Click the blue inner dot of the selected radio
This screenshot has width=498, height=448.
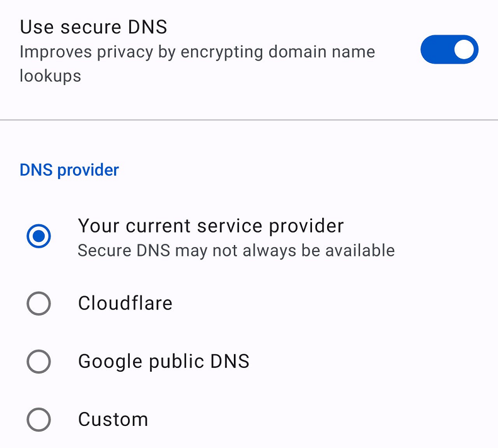(38, 237)
